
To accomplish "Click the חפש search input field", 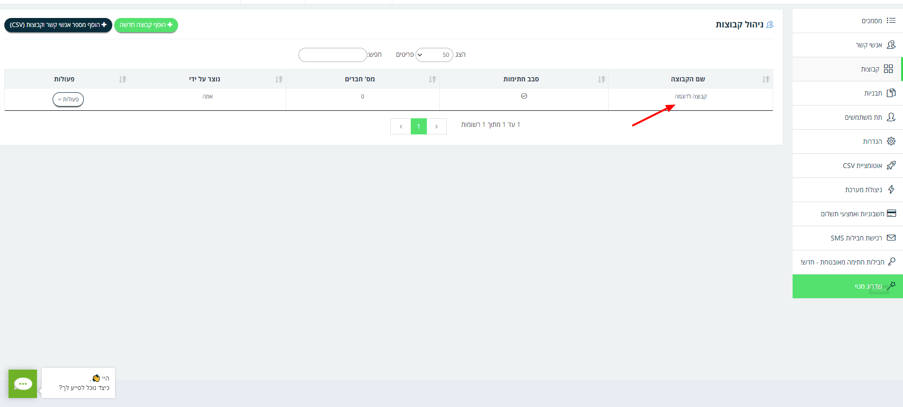I will [x=333, y=55].
